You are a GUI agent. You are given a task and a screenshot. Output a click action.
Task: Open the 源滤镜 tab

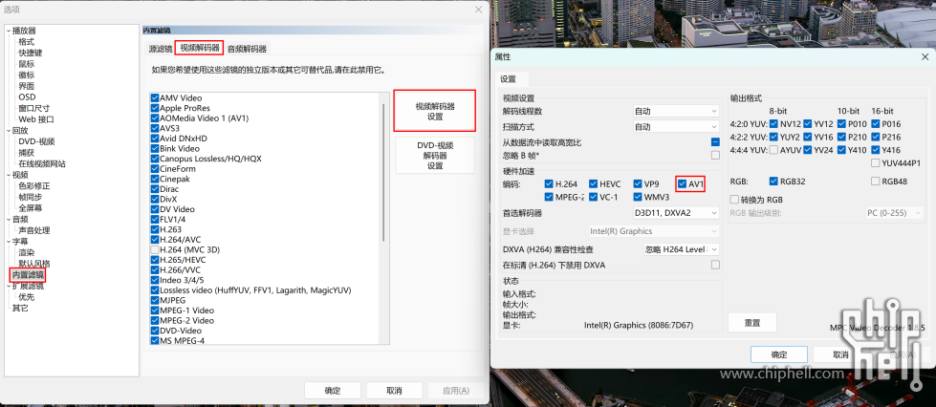(x=160, y=49)
